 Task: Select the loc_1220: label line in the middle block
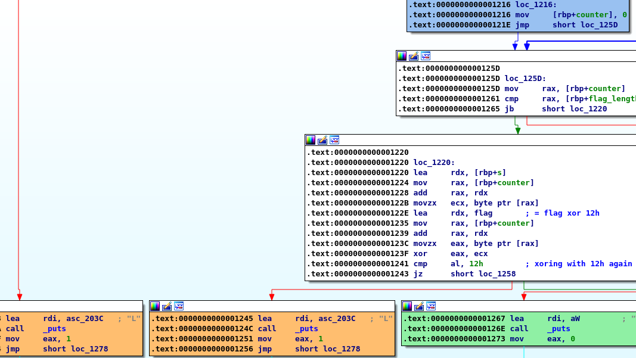point(434,163)
